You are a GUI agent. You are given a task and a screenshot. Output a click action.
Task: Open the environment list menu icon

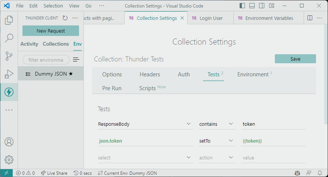click(x=76, y=60)
